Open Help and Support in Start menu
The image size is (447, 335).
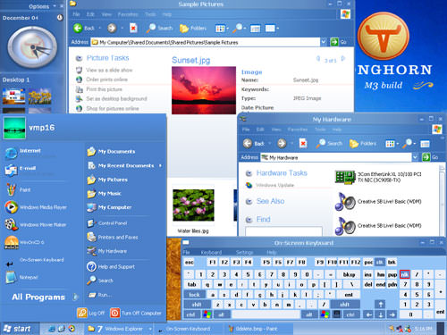[x=111, y=267]
